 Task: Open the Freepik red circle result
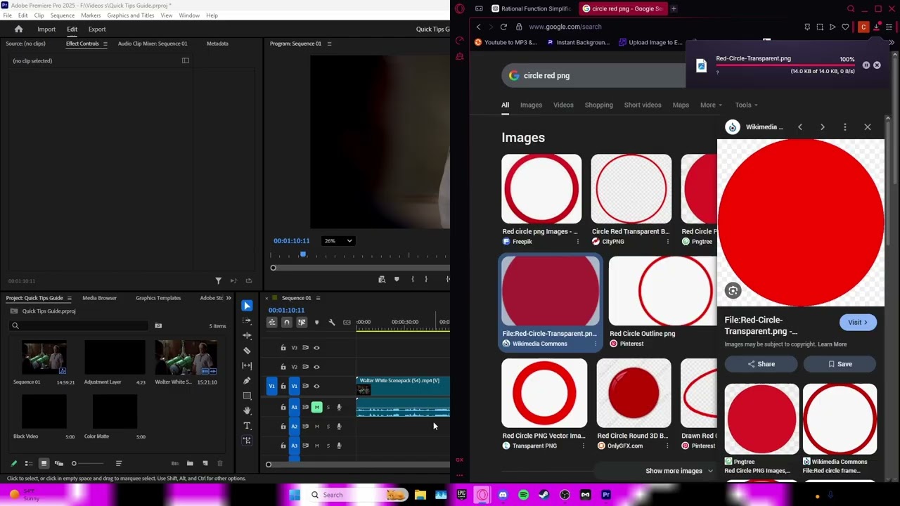pyautogui.click(x=541, y=200)
